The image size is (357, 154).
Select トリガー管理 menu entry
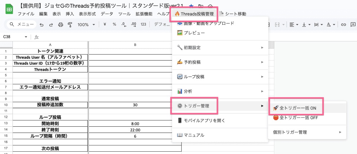pyautogui.click(x=220, y=106)
